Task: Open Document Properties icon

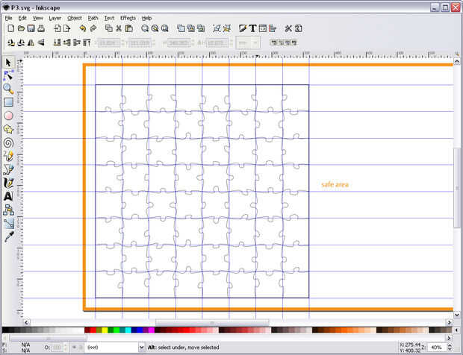Action: pyautogui.click(x=298, y=28)
